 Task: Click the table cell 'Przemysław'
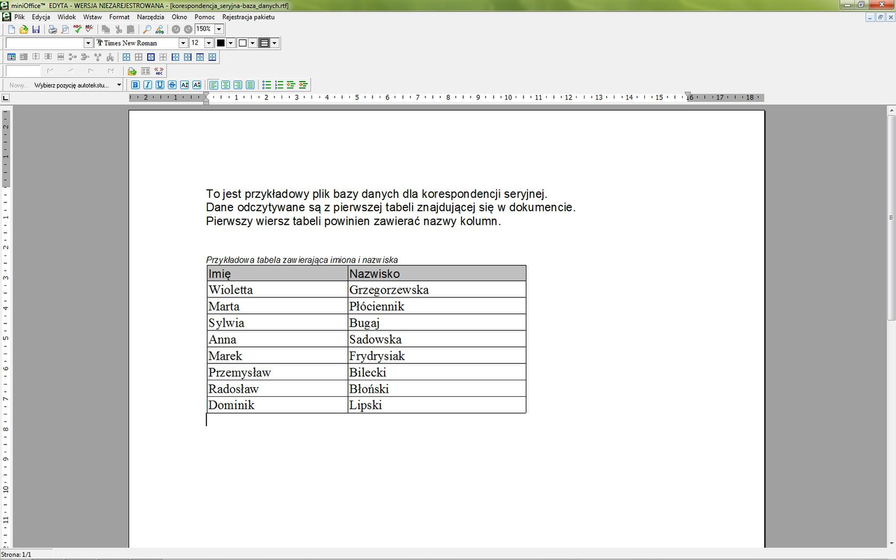click(277, 372)
